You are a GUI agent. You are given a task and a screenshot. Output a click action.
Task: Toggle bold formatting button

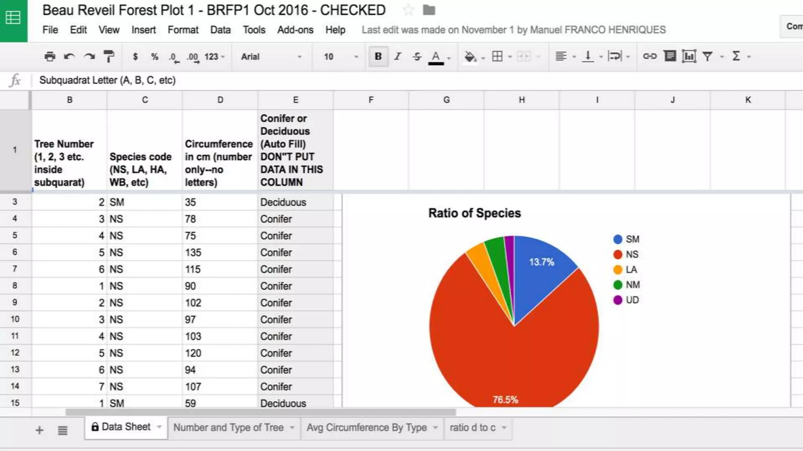pos(378,56)
